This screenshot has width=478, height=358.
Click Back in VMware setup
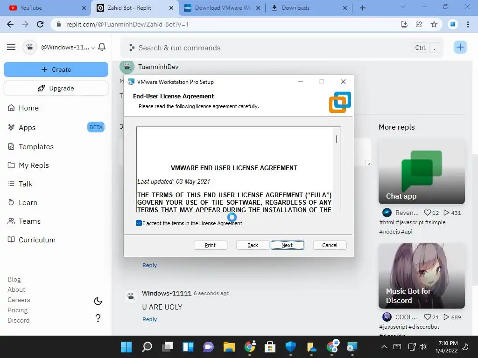[x=253, y=245]
